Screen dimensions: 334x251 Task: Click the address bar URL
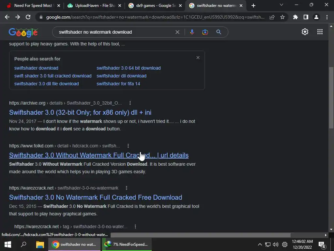click(155, 17)
